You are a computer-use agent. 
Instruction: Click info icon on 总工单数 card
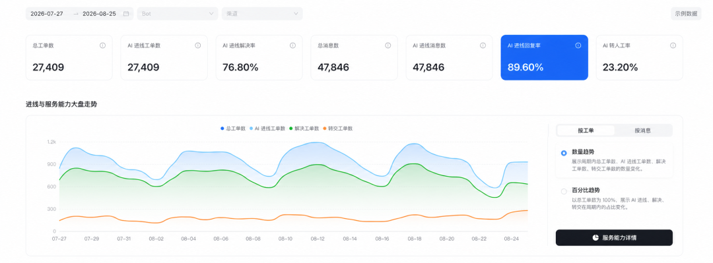coord(102,45)
